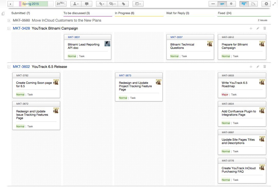278x188 pixels.
Task: Edit the YouTrack Bitnami Campaign swimlane
Action: 258,28
